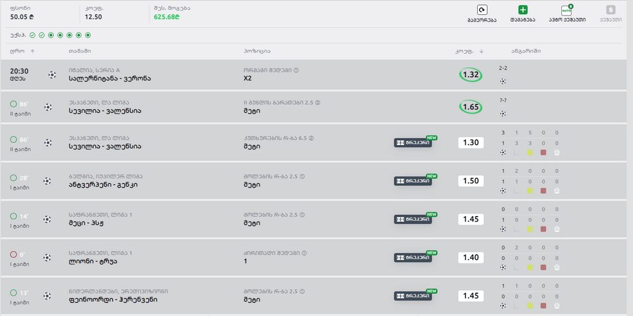633x316 pixels.
Task: Click soccer ball icon of სალერნიტანა - ვერონა
Action: [52, 75]
